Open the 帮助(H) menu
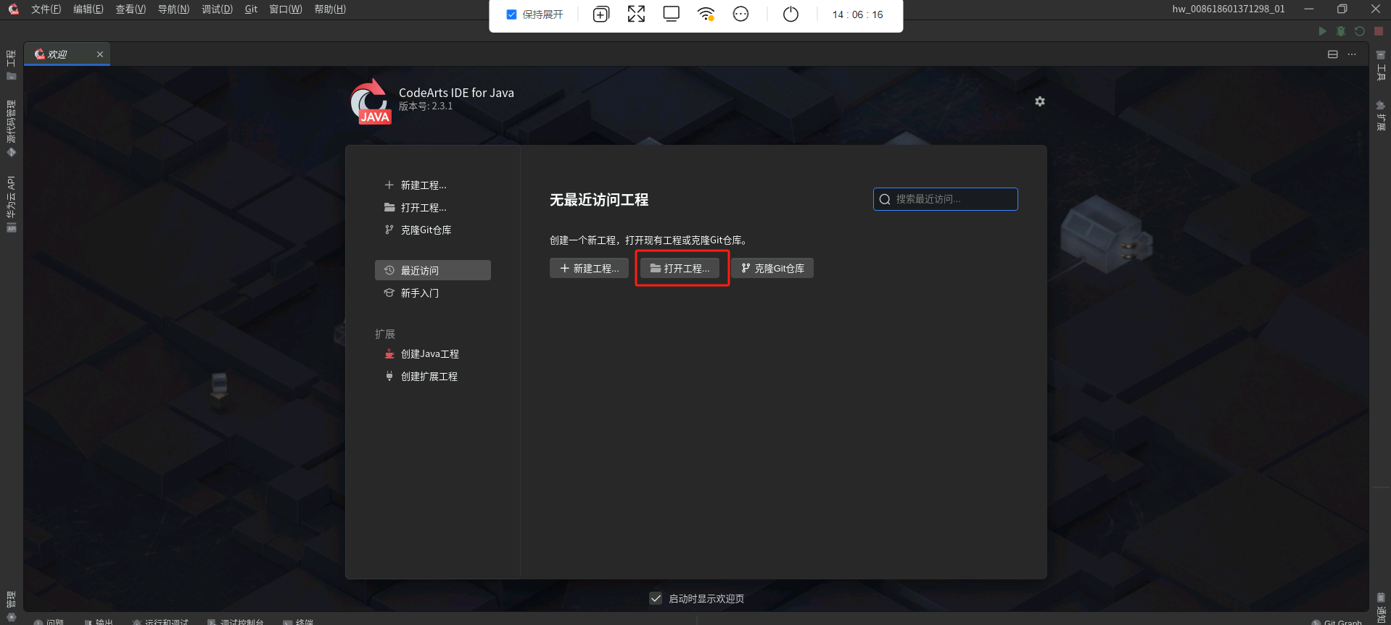 click(330, 9)
